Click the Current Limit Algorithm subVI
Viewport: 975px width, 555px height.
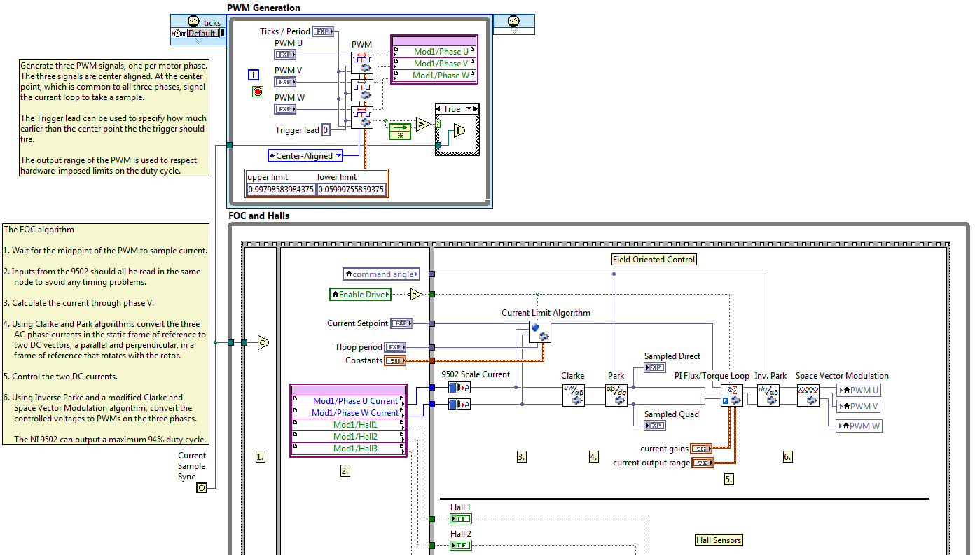click(x=540, y=332)
